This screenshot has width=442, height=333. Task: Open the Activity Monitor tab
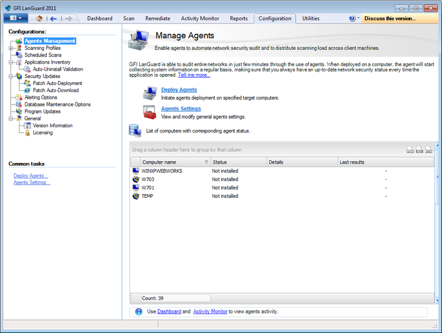[x=200, y=19]
